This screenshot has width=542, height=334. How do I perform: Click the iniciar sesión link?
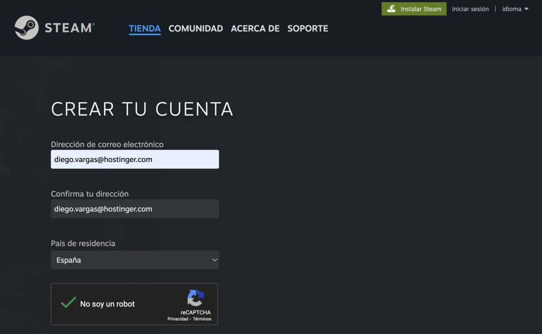point(470,8)
